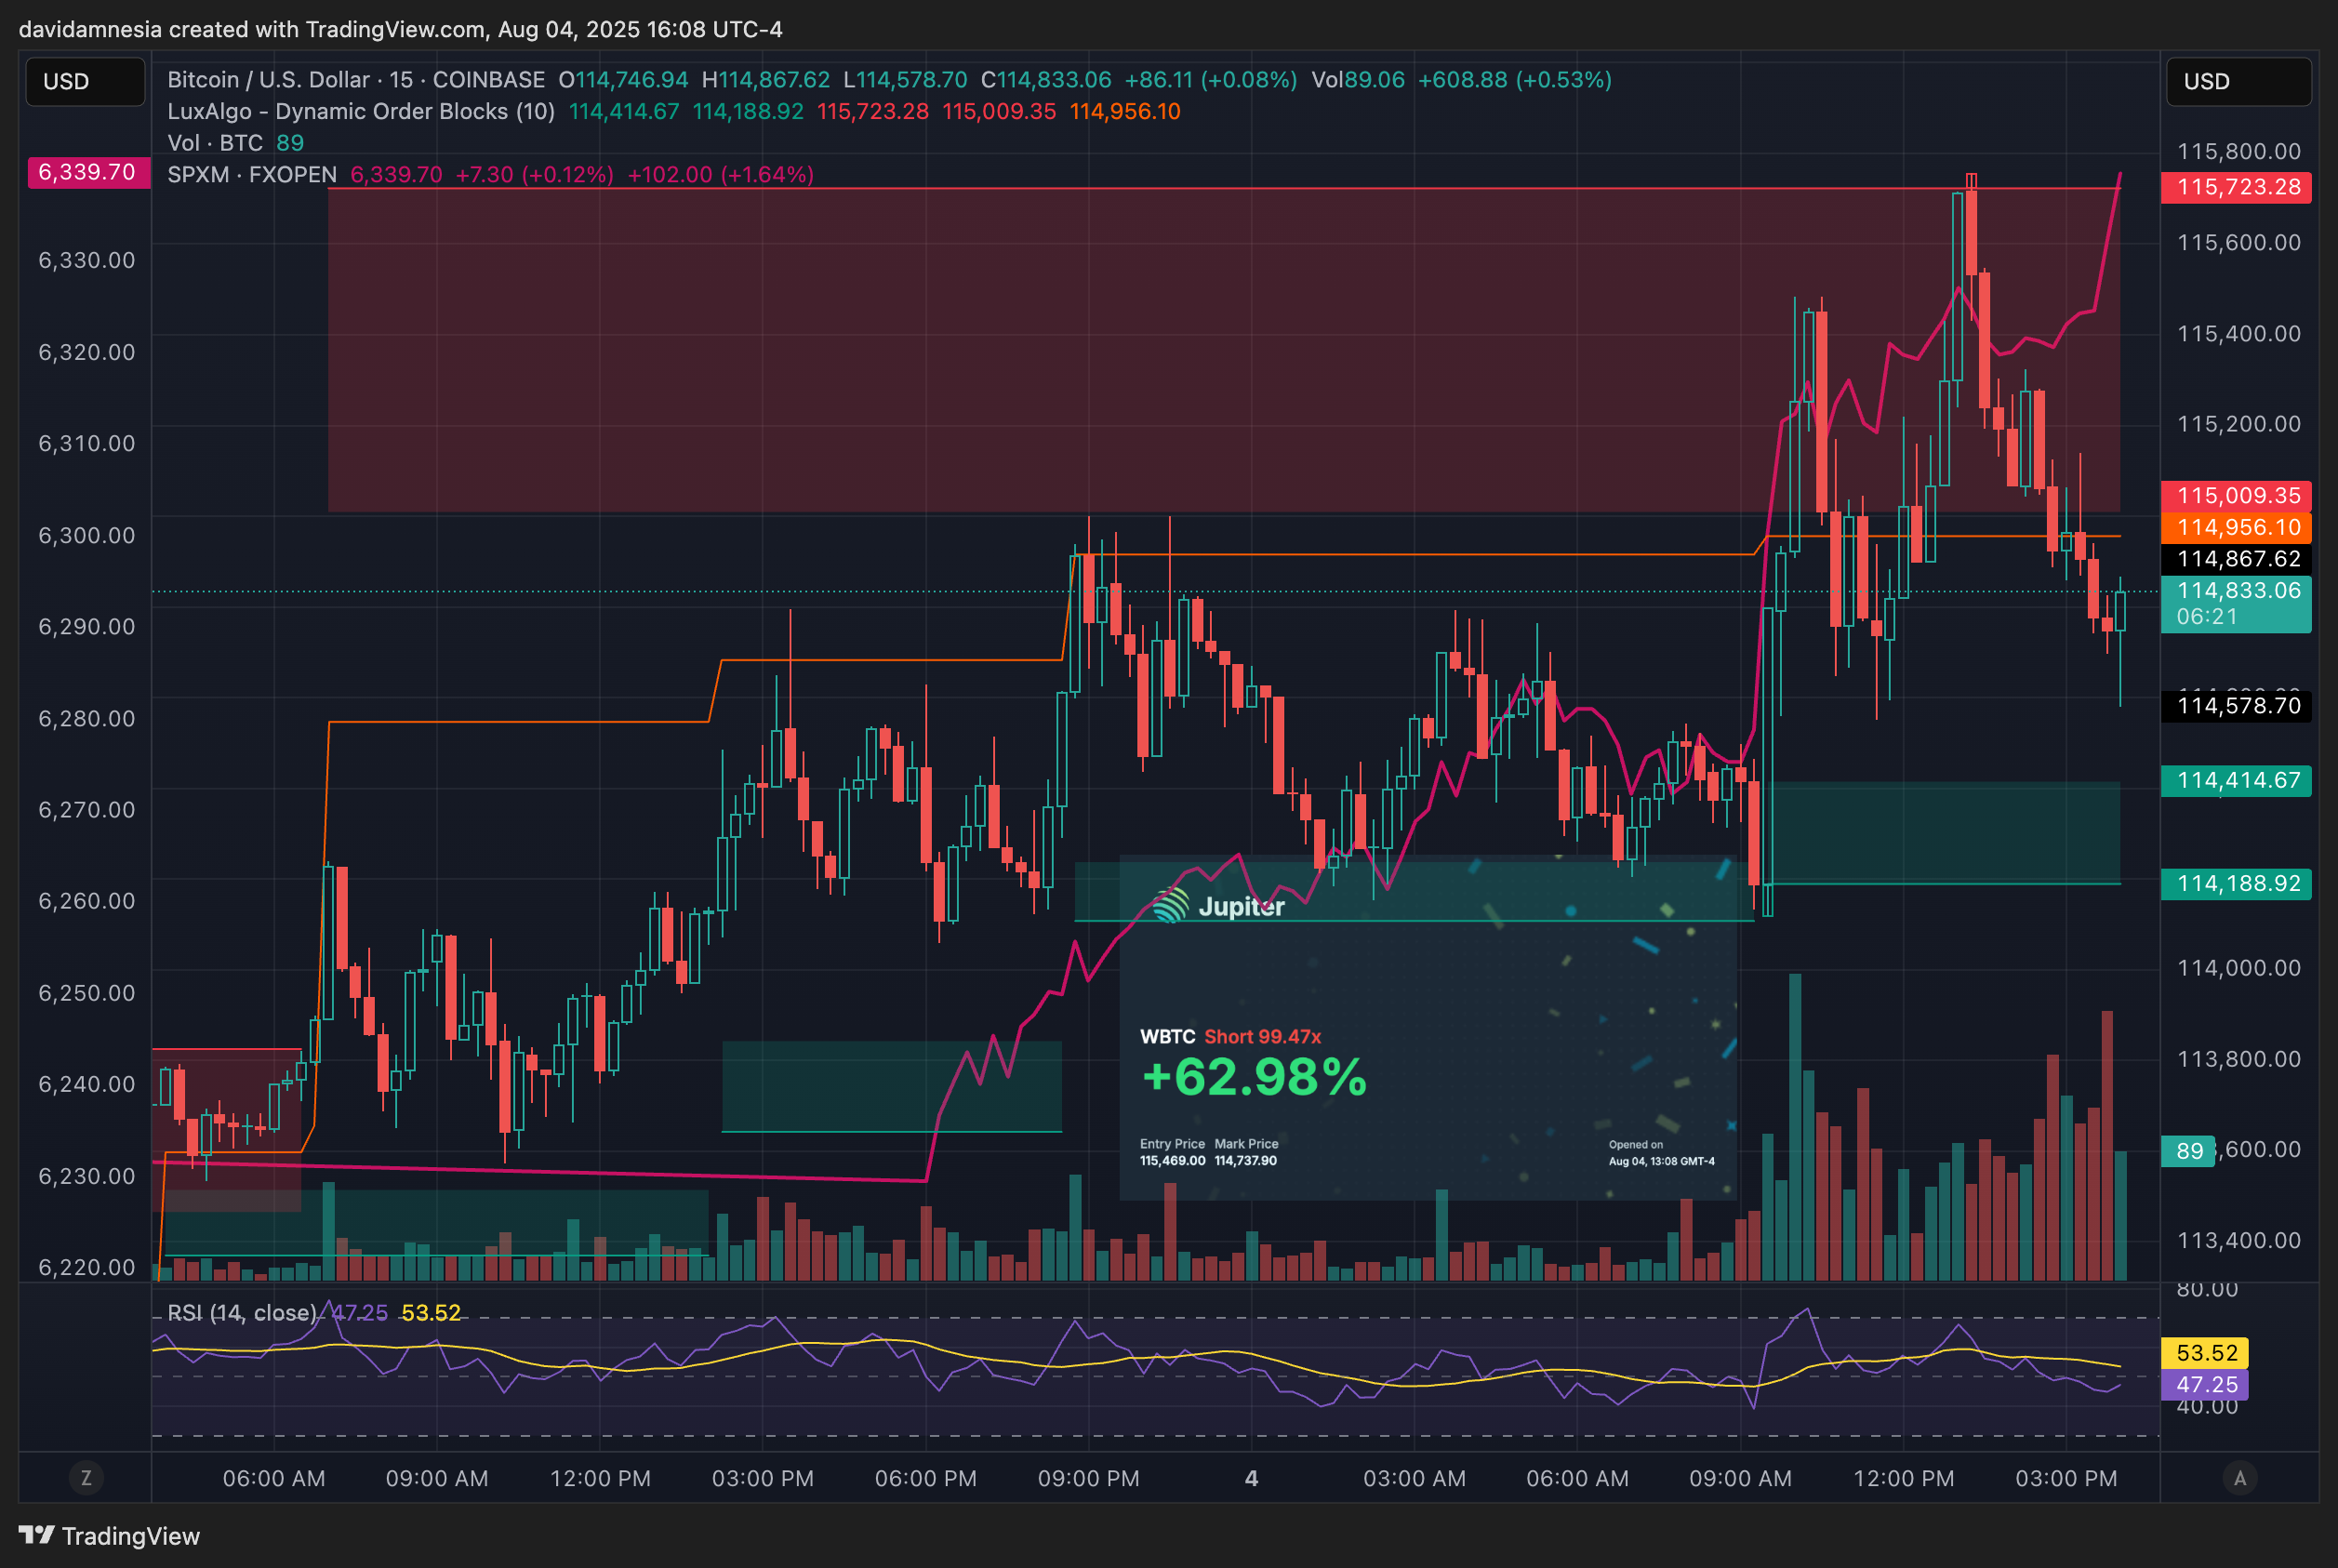Screen dimensions: 2338x1568
Task: Click the 80.00 RSI axis tick
Action: (x=2206, y=1289)
